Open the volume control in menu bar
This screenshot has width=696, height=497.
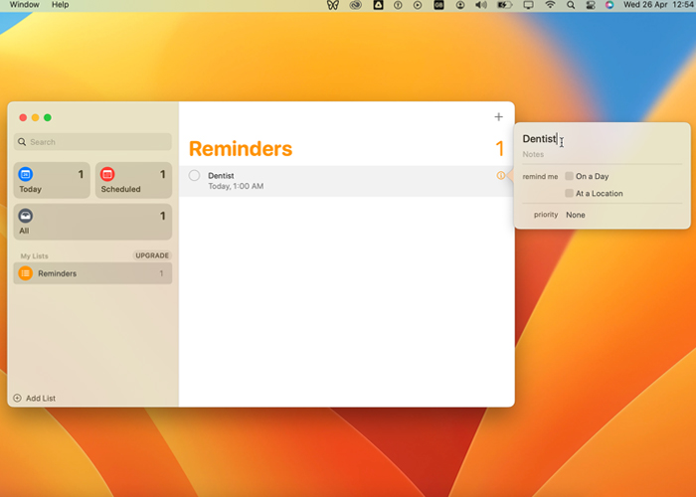tap(480, 5)
